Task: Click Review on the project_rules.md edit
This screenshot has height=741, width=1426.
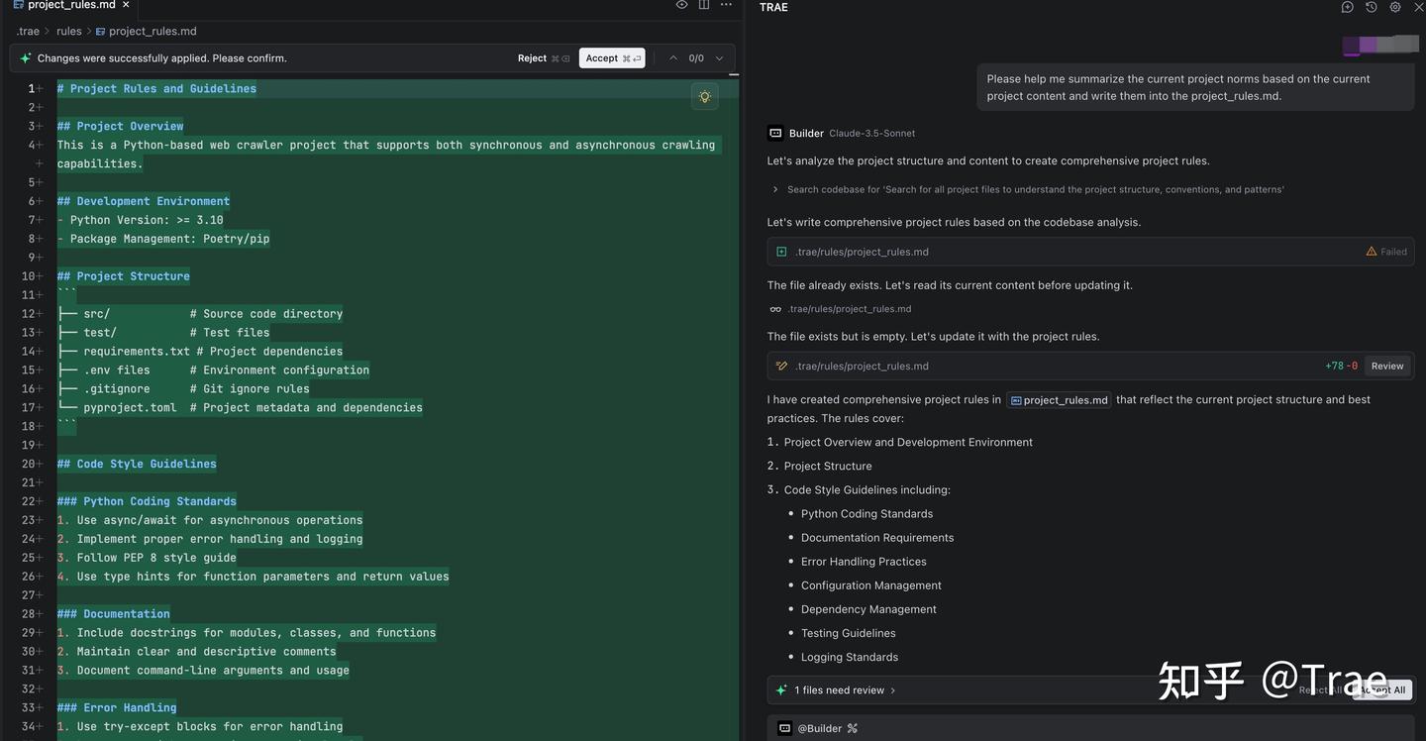Action: click(x=1386, y=366)
